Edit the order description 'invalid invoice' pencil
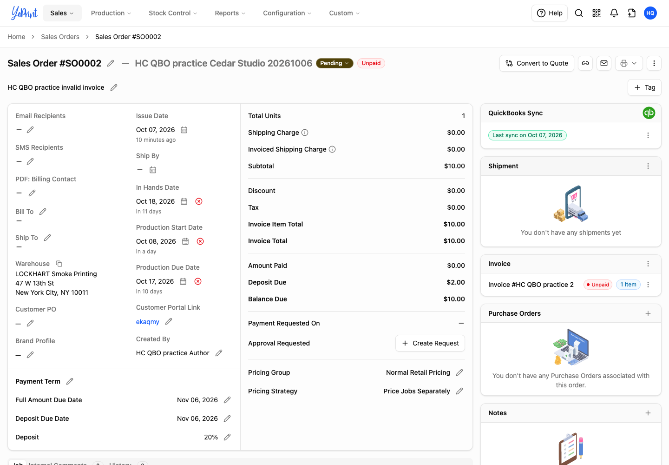This screenshot has width=669, height=465. (114, 87)
